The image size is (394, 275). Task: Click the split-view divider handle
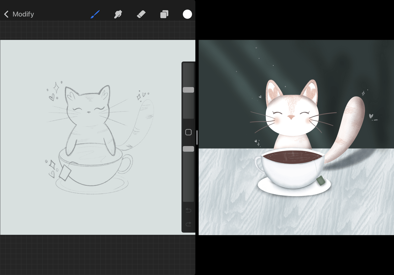[x=197, y=137]
